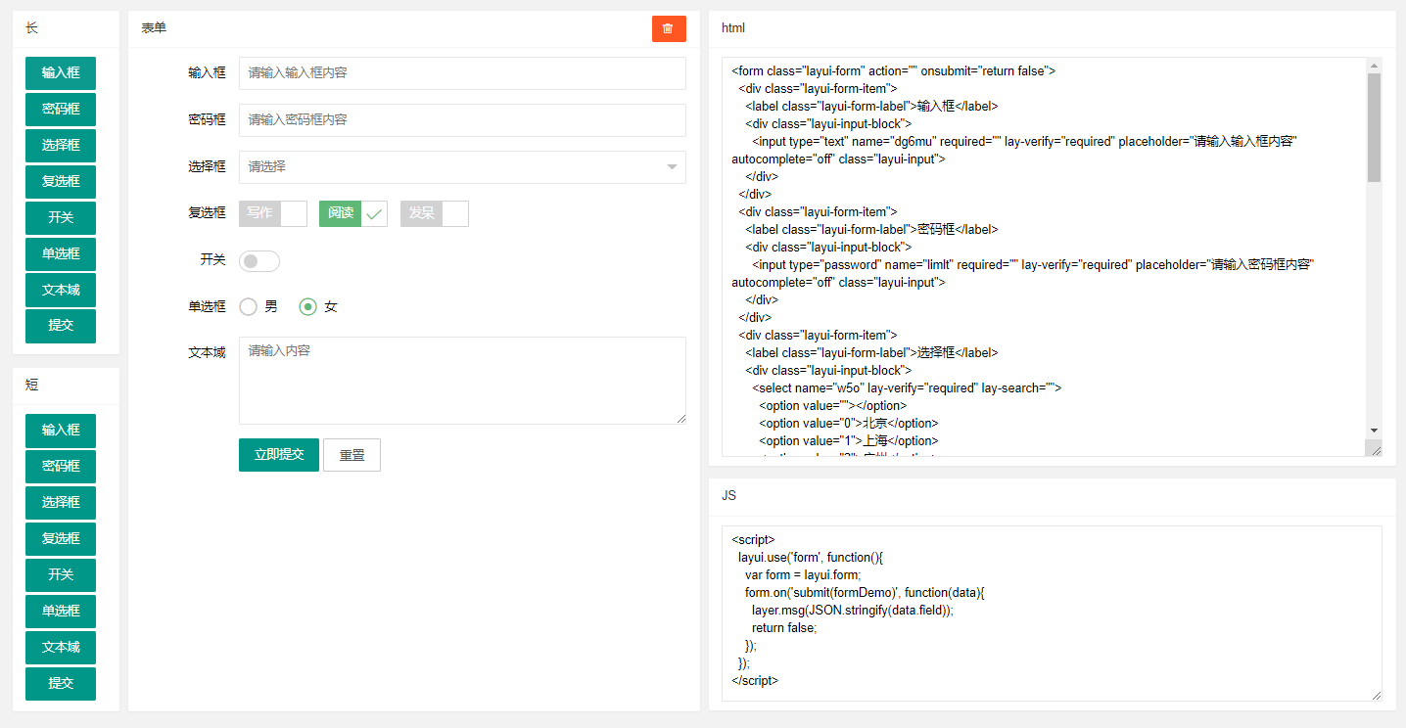Click the JS script code area
Screen dimensions: 1406x728
click(x=1052, y=614)
